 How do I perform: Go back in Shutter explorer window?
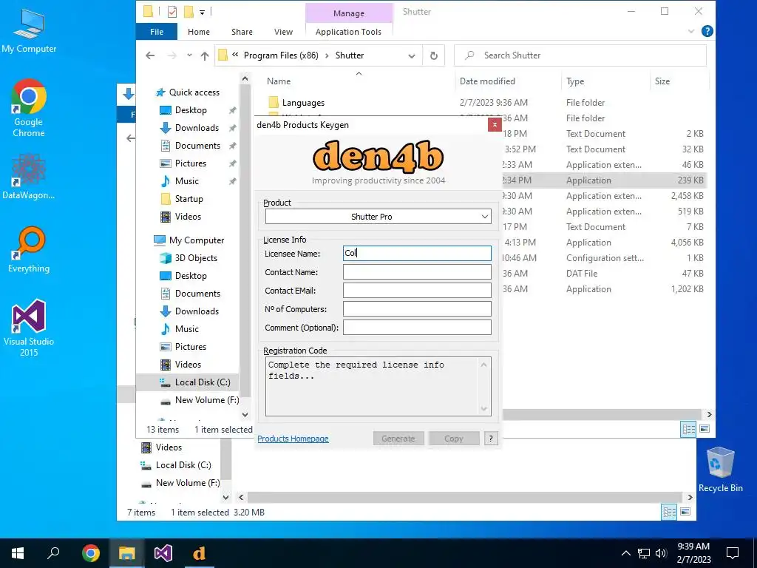[x=150, y=55]
